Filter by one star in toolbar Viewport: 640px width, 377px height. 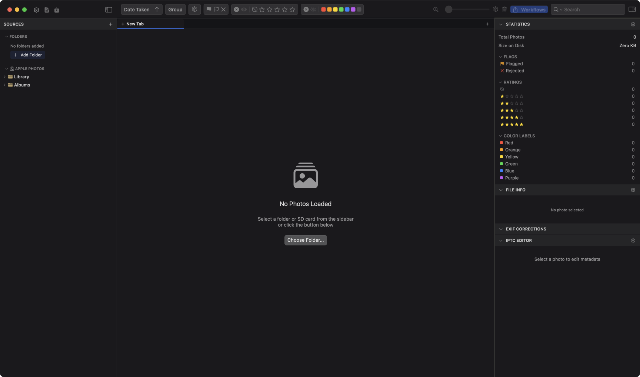coord(262,10)
